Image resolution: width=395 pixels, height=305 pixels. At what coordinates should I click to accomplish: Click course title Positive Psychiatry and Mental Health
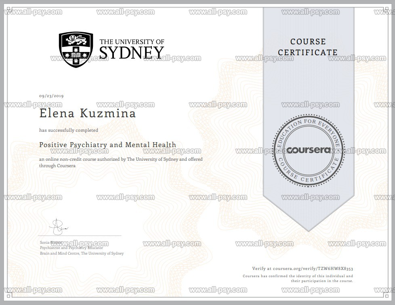point(107,145)
